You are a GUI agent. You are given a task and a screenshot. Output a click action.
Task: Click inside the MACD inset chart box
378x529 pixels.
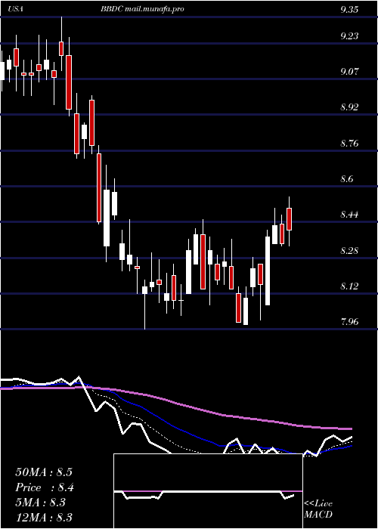(208, 491)
